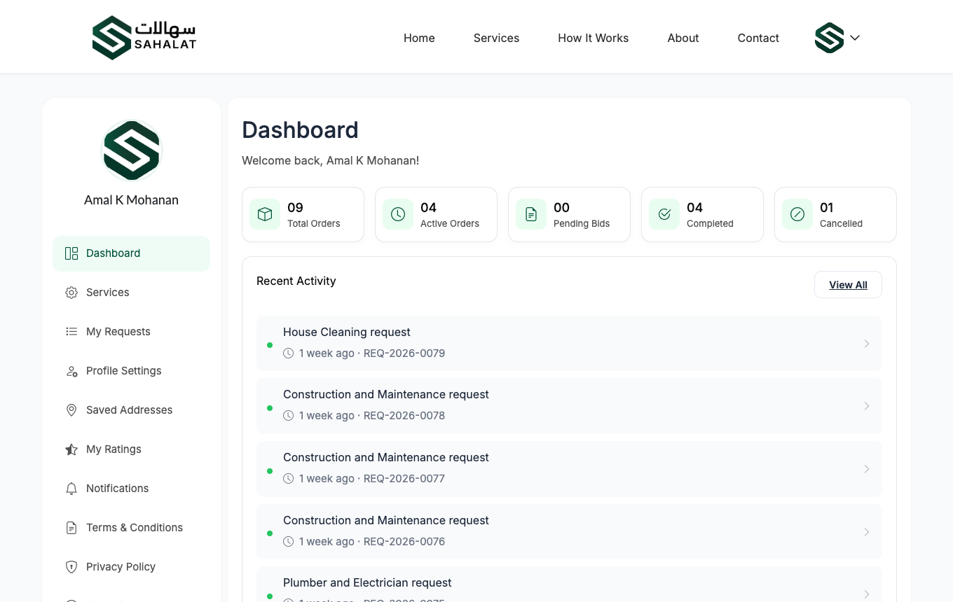Click the Privacy Policy shield icon
The width and height of the screenshot is (953, 602).
click(71, 567)
